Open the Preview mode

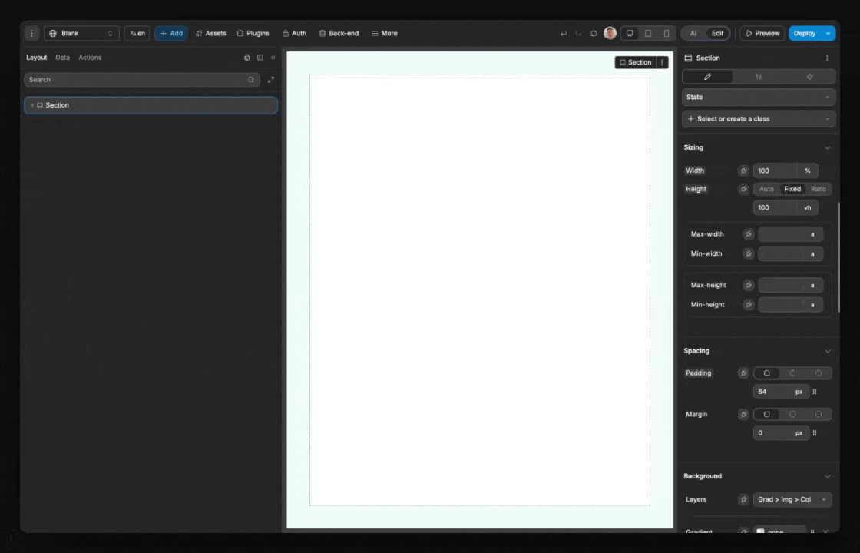[762, 33]
